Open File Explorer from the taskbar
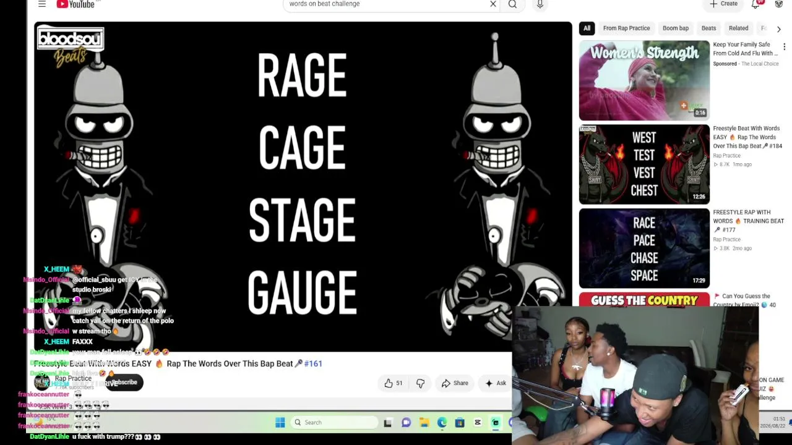The width and height of the screenshot is (792, 445). (424, 423)
